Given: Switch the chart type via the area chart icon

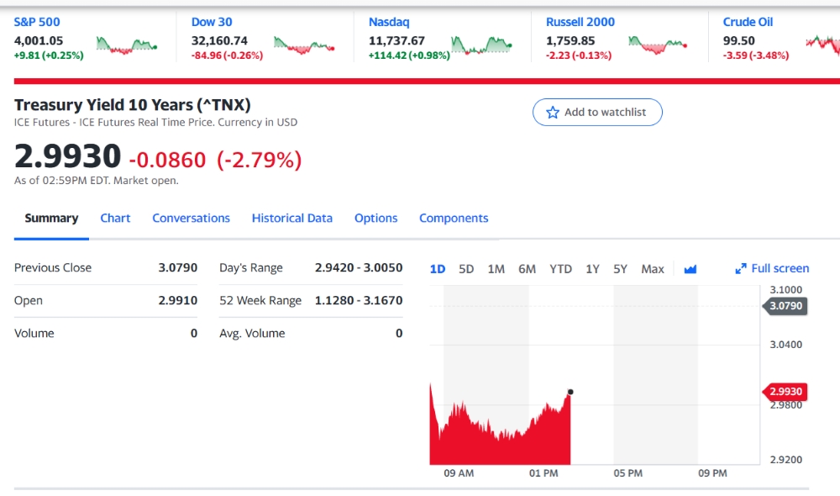Looking at the screenshot, I should click(x=690, y=269).
